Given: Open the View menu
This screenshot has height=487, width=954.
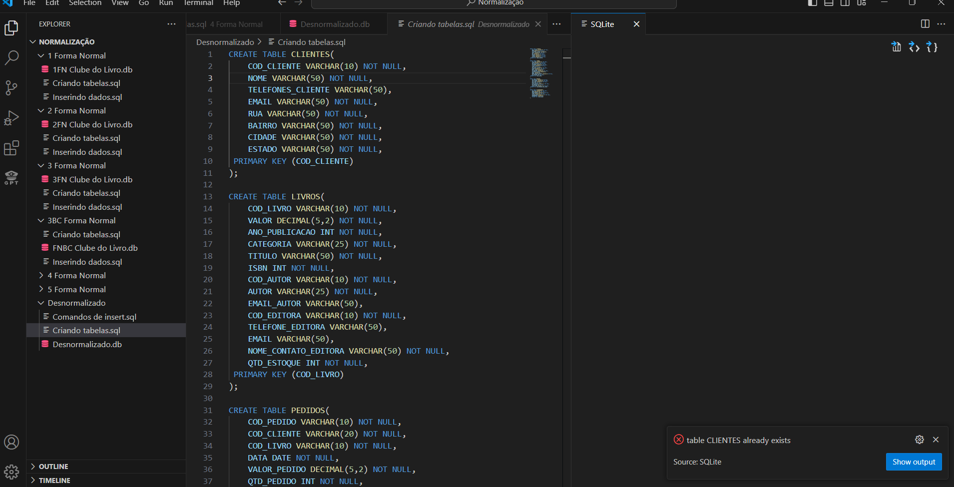Looking at the screenshot, I should point(120,2).
